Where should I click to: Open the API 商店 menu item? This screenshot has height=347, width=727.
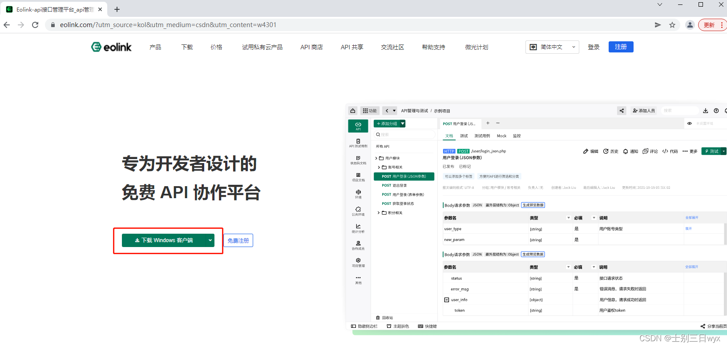click(x=311, y=47)
